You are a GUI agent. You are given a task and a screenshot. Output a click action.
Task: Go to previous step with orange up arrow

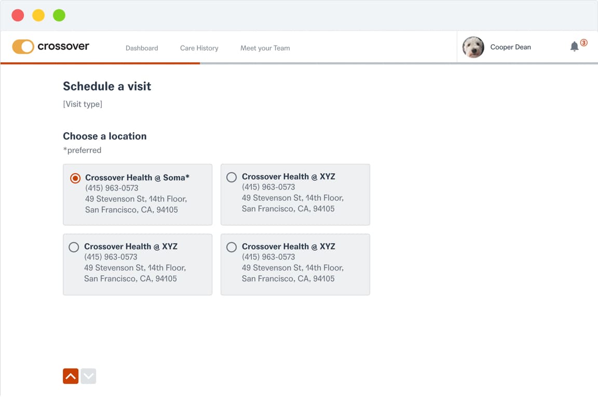(71, 376)
